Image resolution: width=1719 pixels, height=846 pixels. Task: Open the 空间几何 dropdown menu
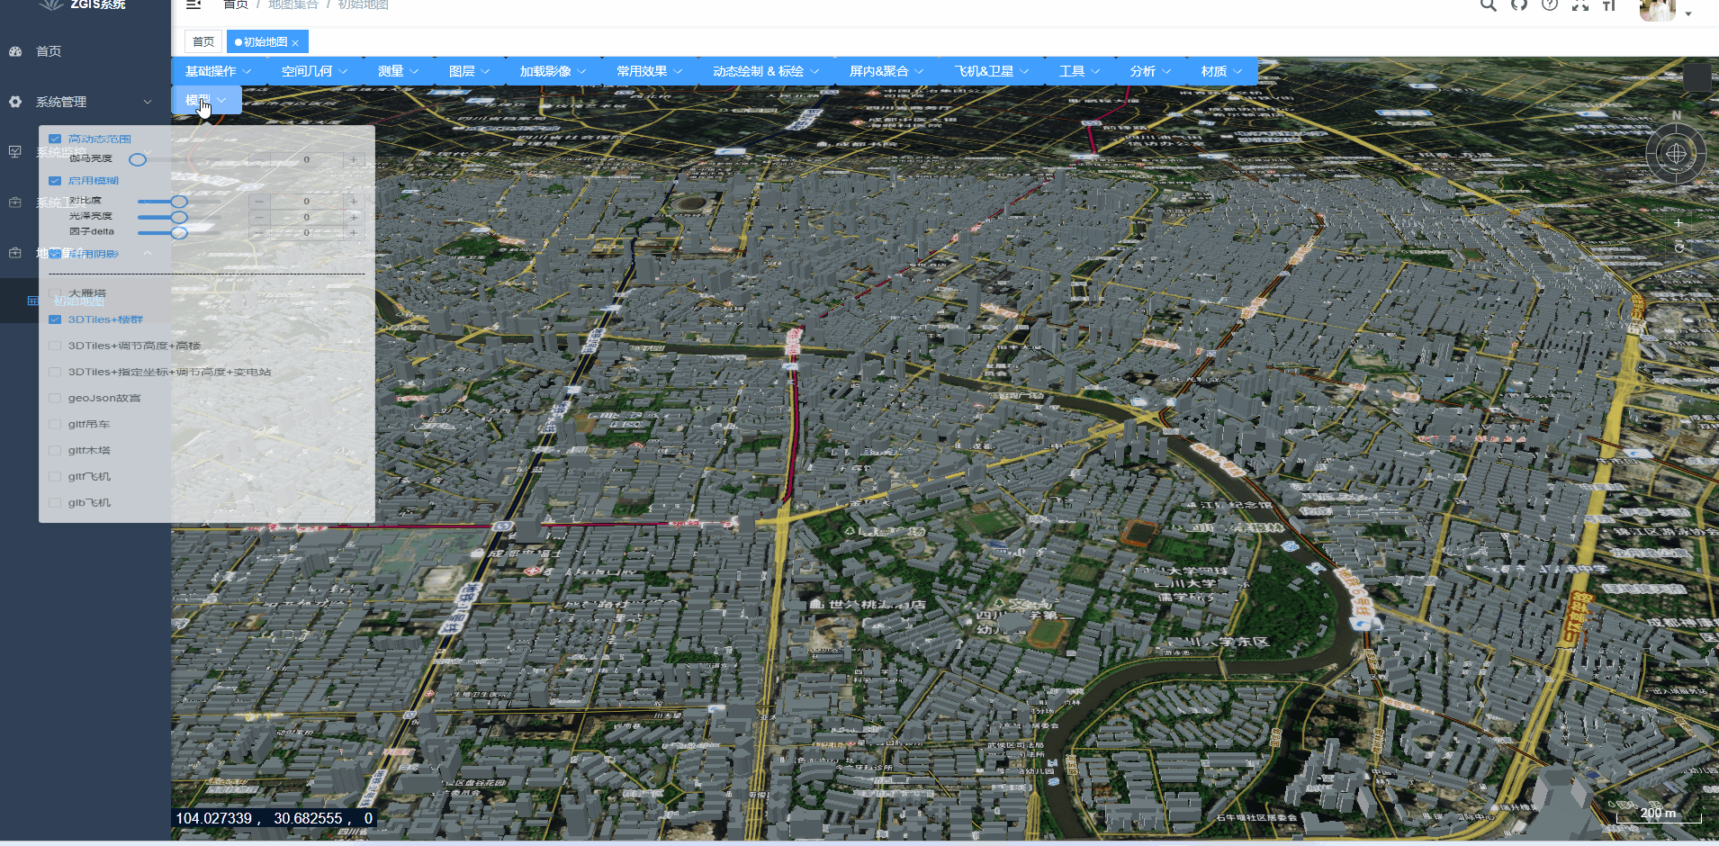pyautogui.click(x=315, y=71)
